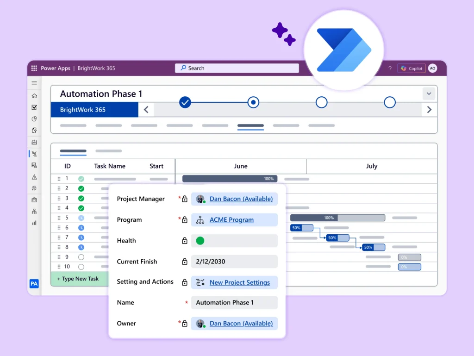Toggle the completed status circle on task 4
The image size is (474, 356).
coord(81,208)
